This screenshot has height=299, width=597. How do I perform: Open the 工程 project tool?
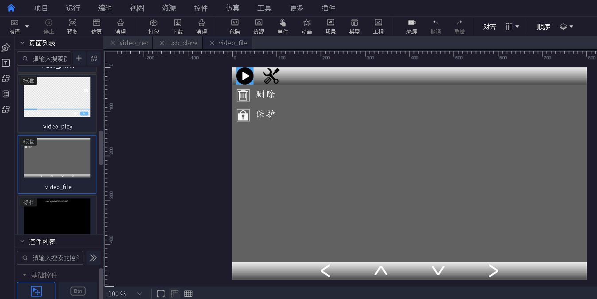coord(378,27)
